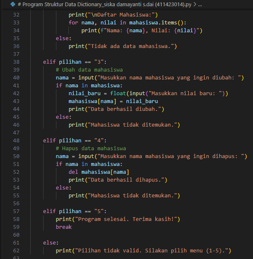Screen dimensions: 253x259
Task: Open breadcrumb file name Program Struktur Data Dictionary
Action: pyautogui.click(x=105, y=5)
